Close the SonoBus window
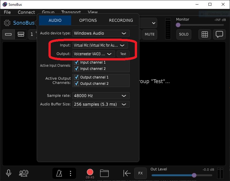 [x=223, y=4]
